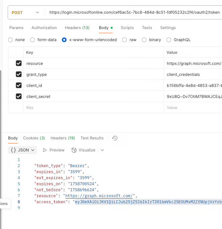Screen dimensions: 222x229
Task: Uncheck the resource parameter checkbox
Action: [x=19, y=64]
